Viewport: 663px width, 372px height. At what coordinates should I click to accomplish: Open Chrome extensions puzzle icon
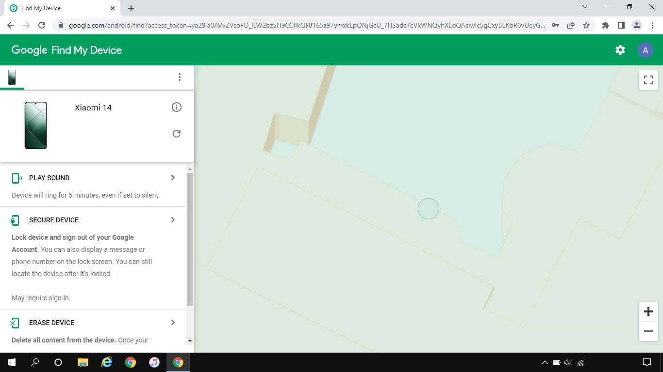(x=605, y=25)
